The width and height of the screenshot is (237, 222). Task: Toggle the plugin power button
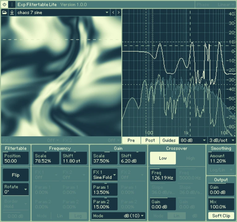click(5, 4)
